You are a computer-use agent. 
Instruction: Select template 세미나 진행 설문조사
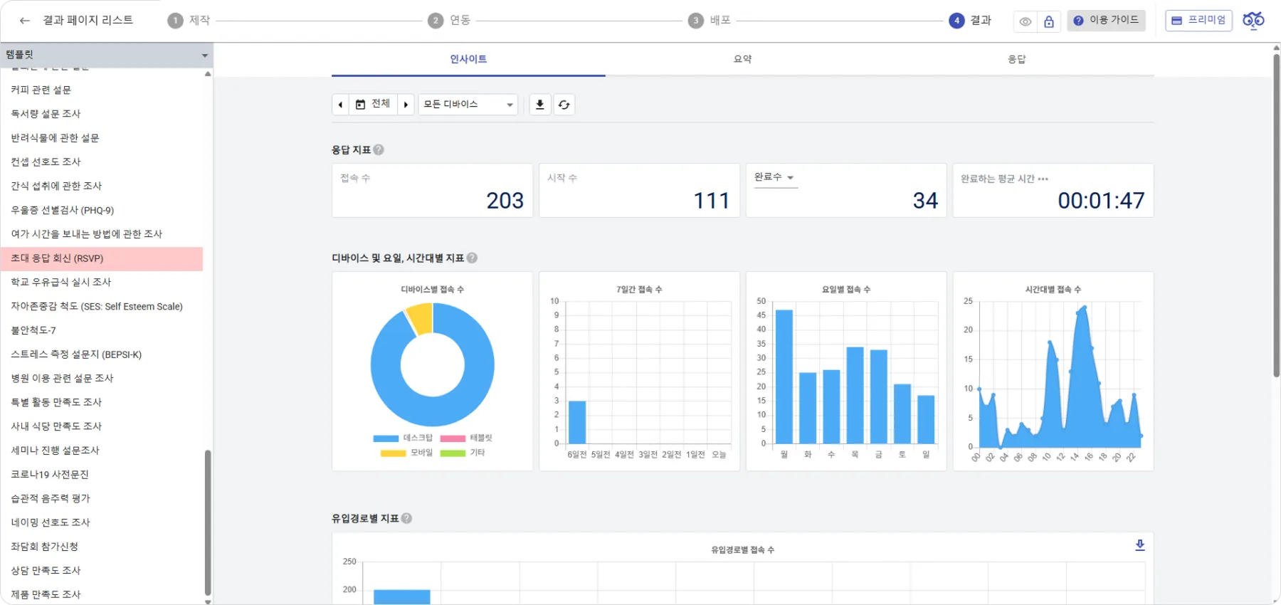(x=102, y=451)
